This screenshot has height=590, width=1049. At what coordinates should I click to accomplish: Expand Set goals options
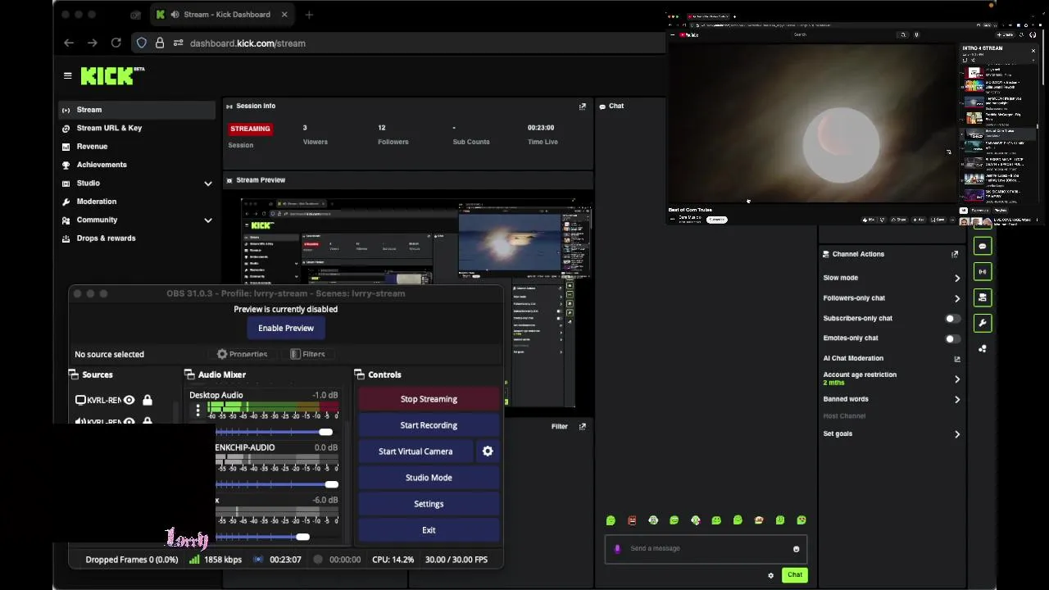956,434
